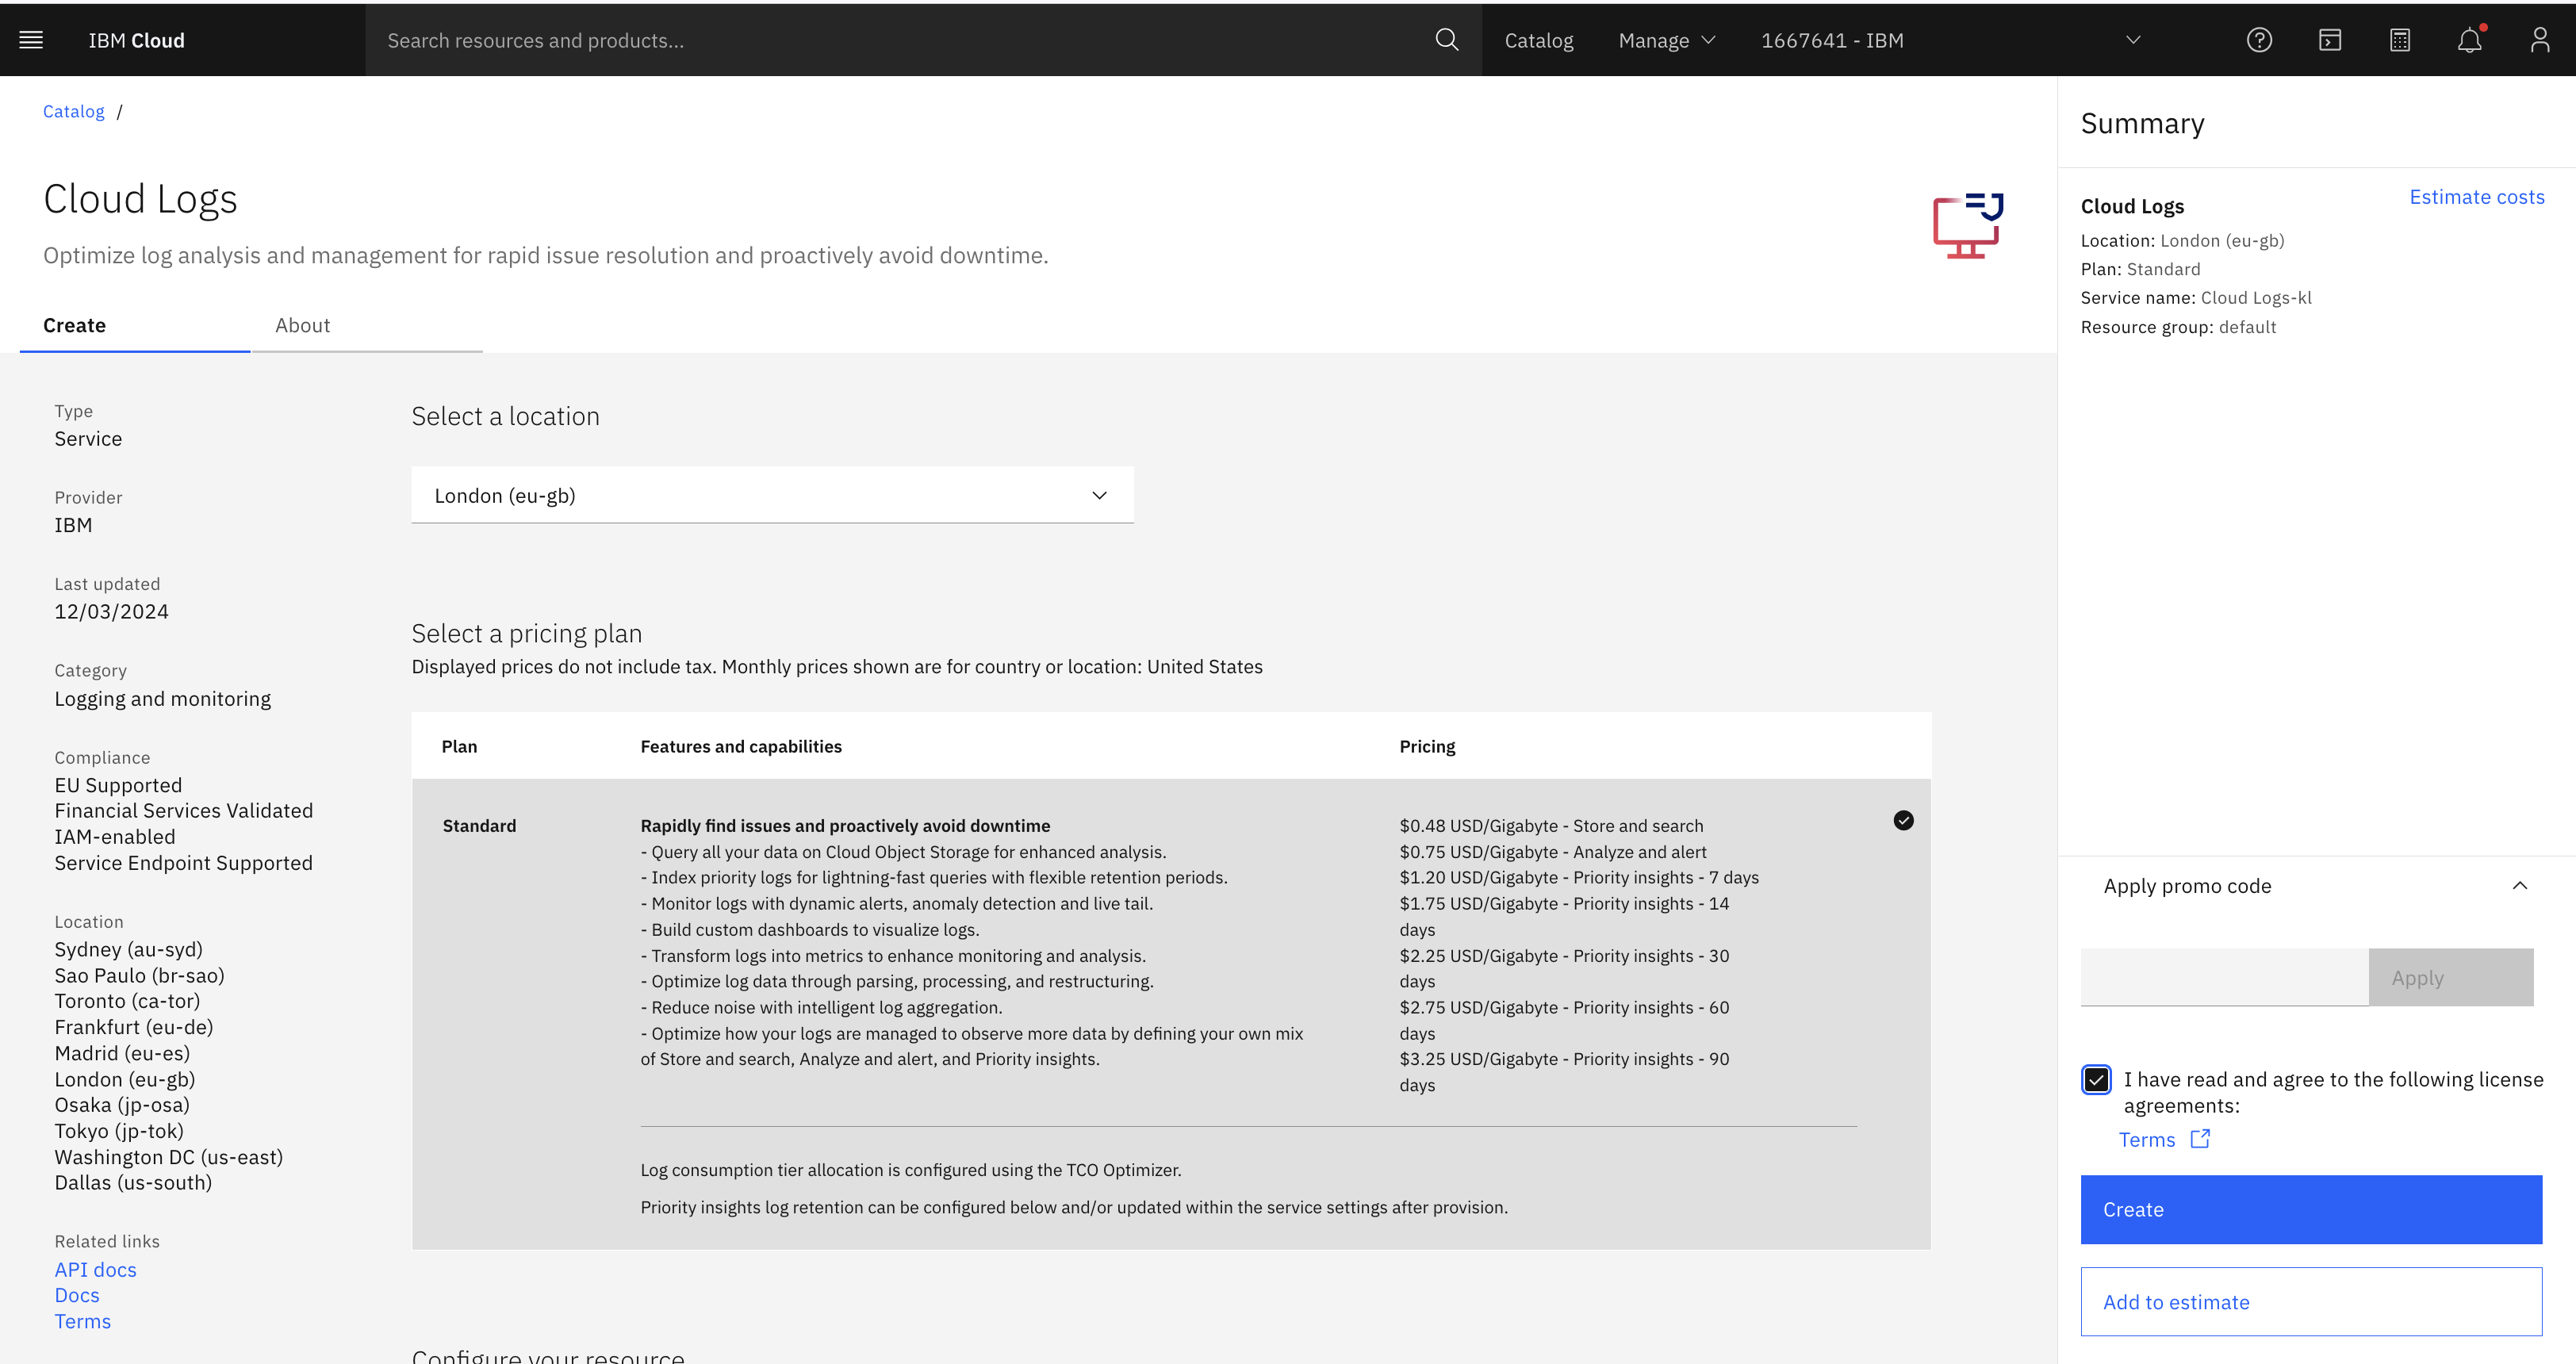Open the Terms license link in Summary
The width and height of the screenshot is (2576, 1364).
[x=2146, y=1140]
